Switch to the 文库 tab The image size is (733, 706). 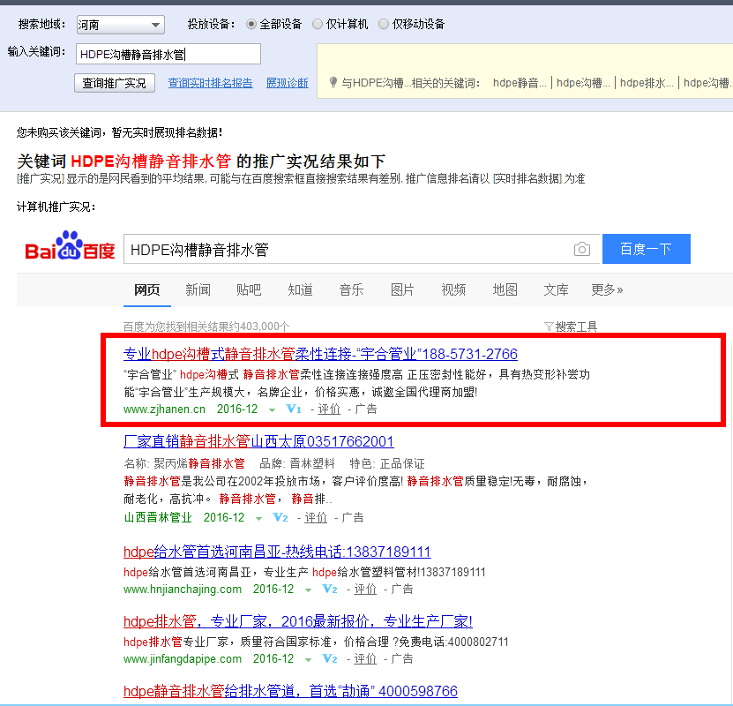556,289
